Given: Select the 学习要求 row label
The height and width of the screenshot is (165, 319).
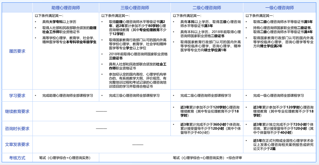Looking at the screenshot, I should 17,96.
